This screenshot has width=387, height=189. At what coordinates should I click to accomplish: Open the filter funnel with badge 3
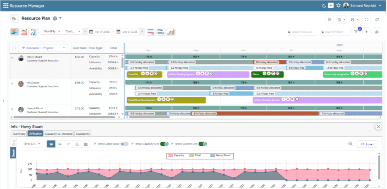356,32
